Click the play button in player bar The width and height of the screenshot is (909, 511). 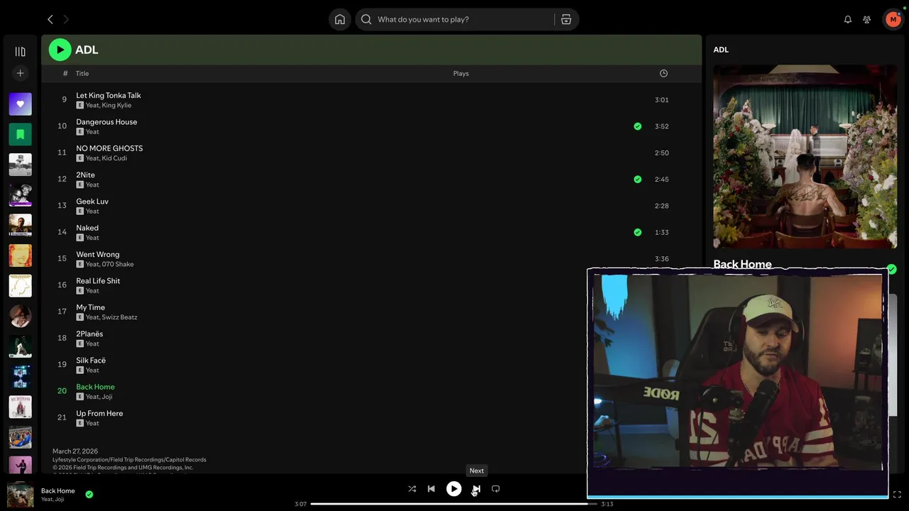click(454, 488)
